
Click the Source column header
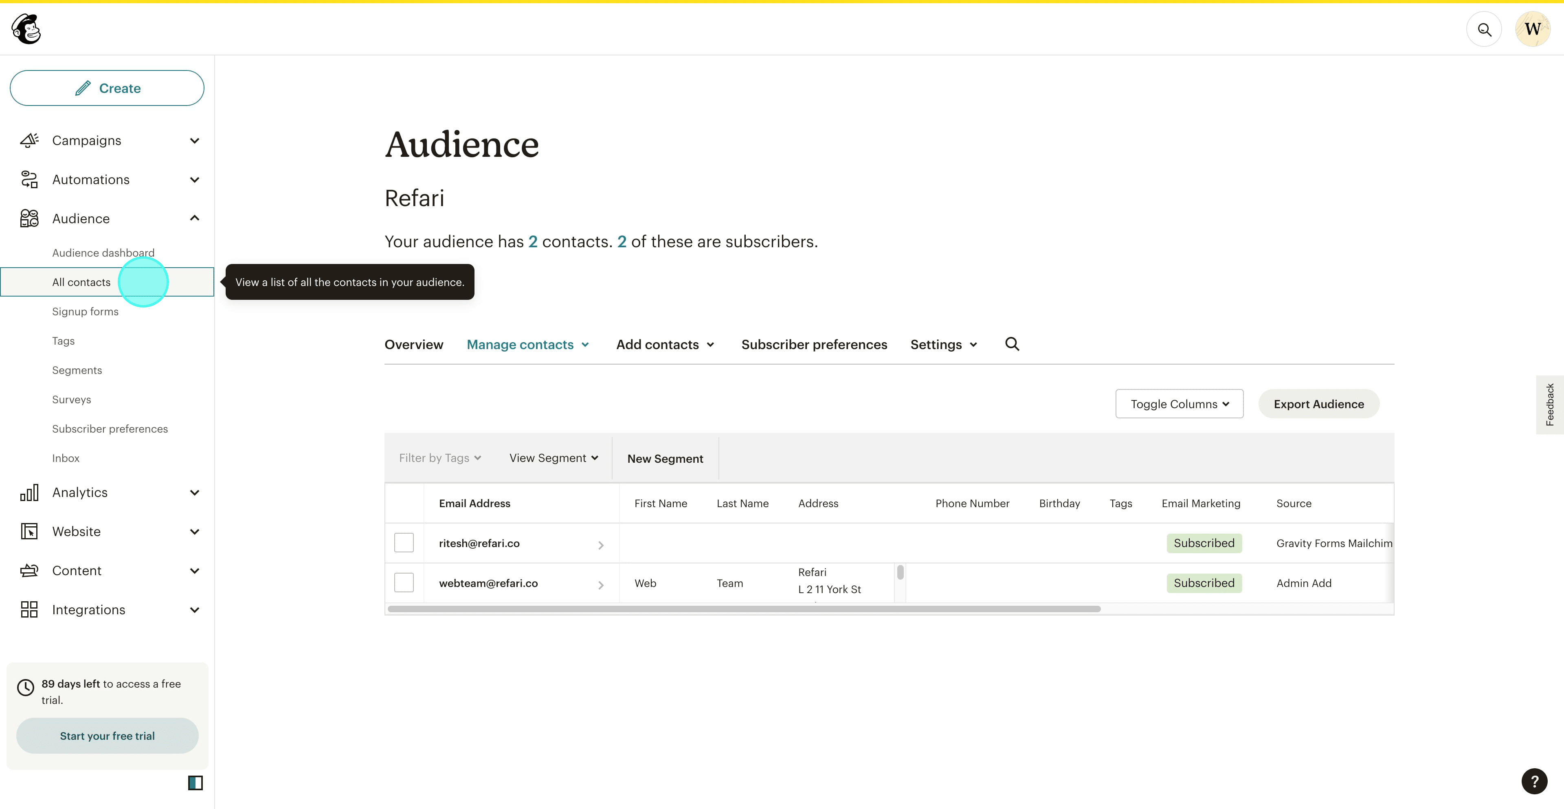coord(1294,503)
